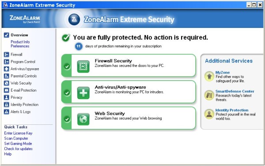
Task: Click Scan Computer quick task
Action: point(16,139)
